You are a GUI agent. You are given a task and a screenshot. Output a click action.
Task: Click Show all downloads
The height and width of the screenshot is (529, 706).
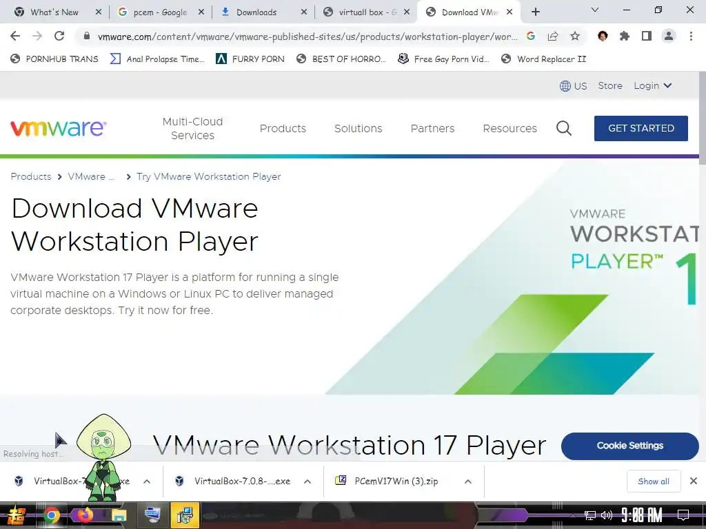pyautogui.click(x=654, y=481)
